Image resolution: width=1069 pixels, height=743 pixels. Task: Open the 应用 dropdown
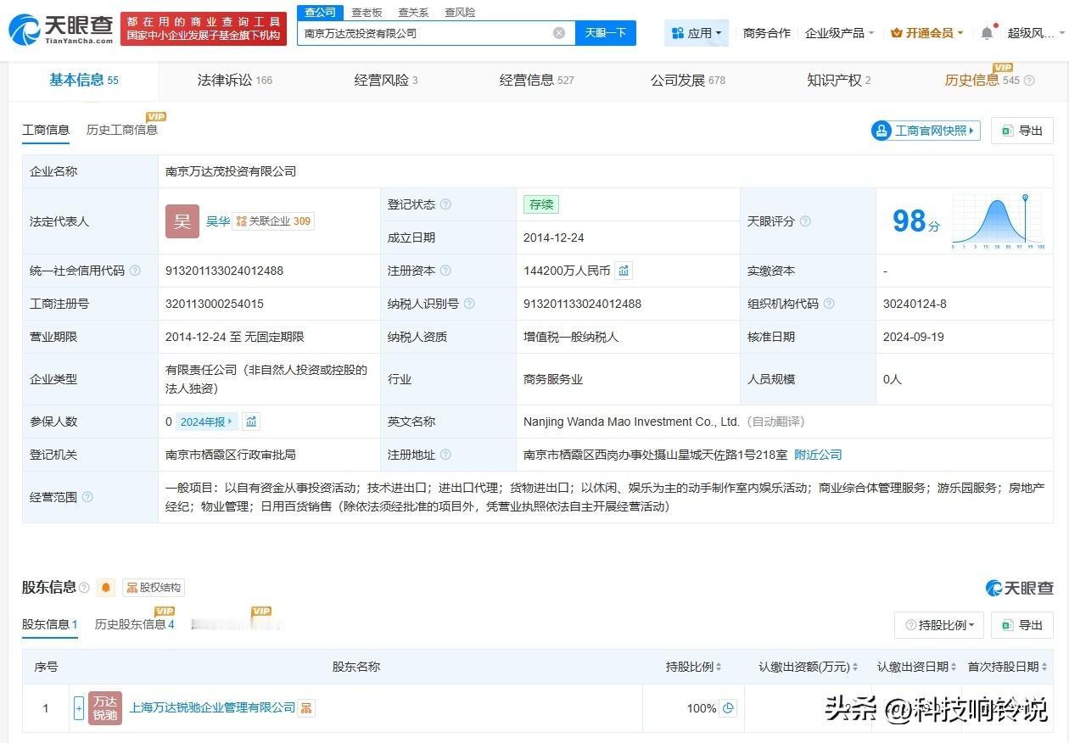[x=697, y=33]
